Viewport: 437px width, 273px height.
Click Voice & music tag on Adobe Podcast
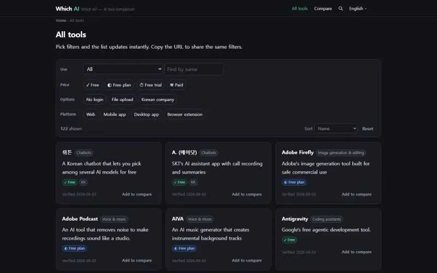point(114,219)
